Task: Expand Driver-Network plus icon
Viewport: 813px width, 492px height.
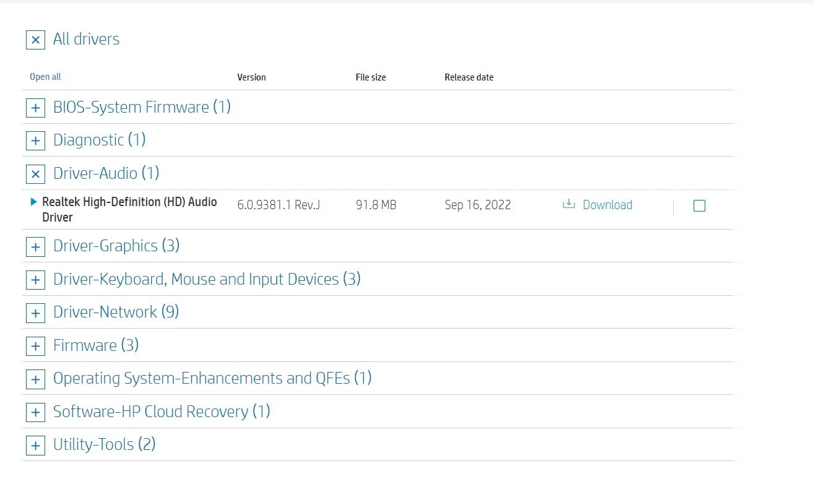Action: tap(35, 313)
